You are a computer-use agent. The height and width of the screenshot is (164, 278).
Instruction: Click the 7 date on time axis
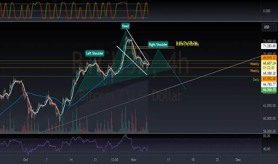point(47,160)
